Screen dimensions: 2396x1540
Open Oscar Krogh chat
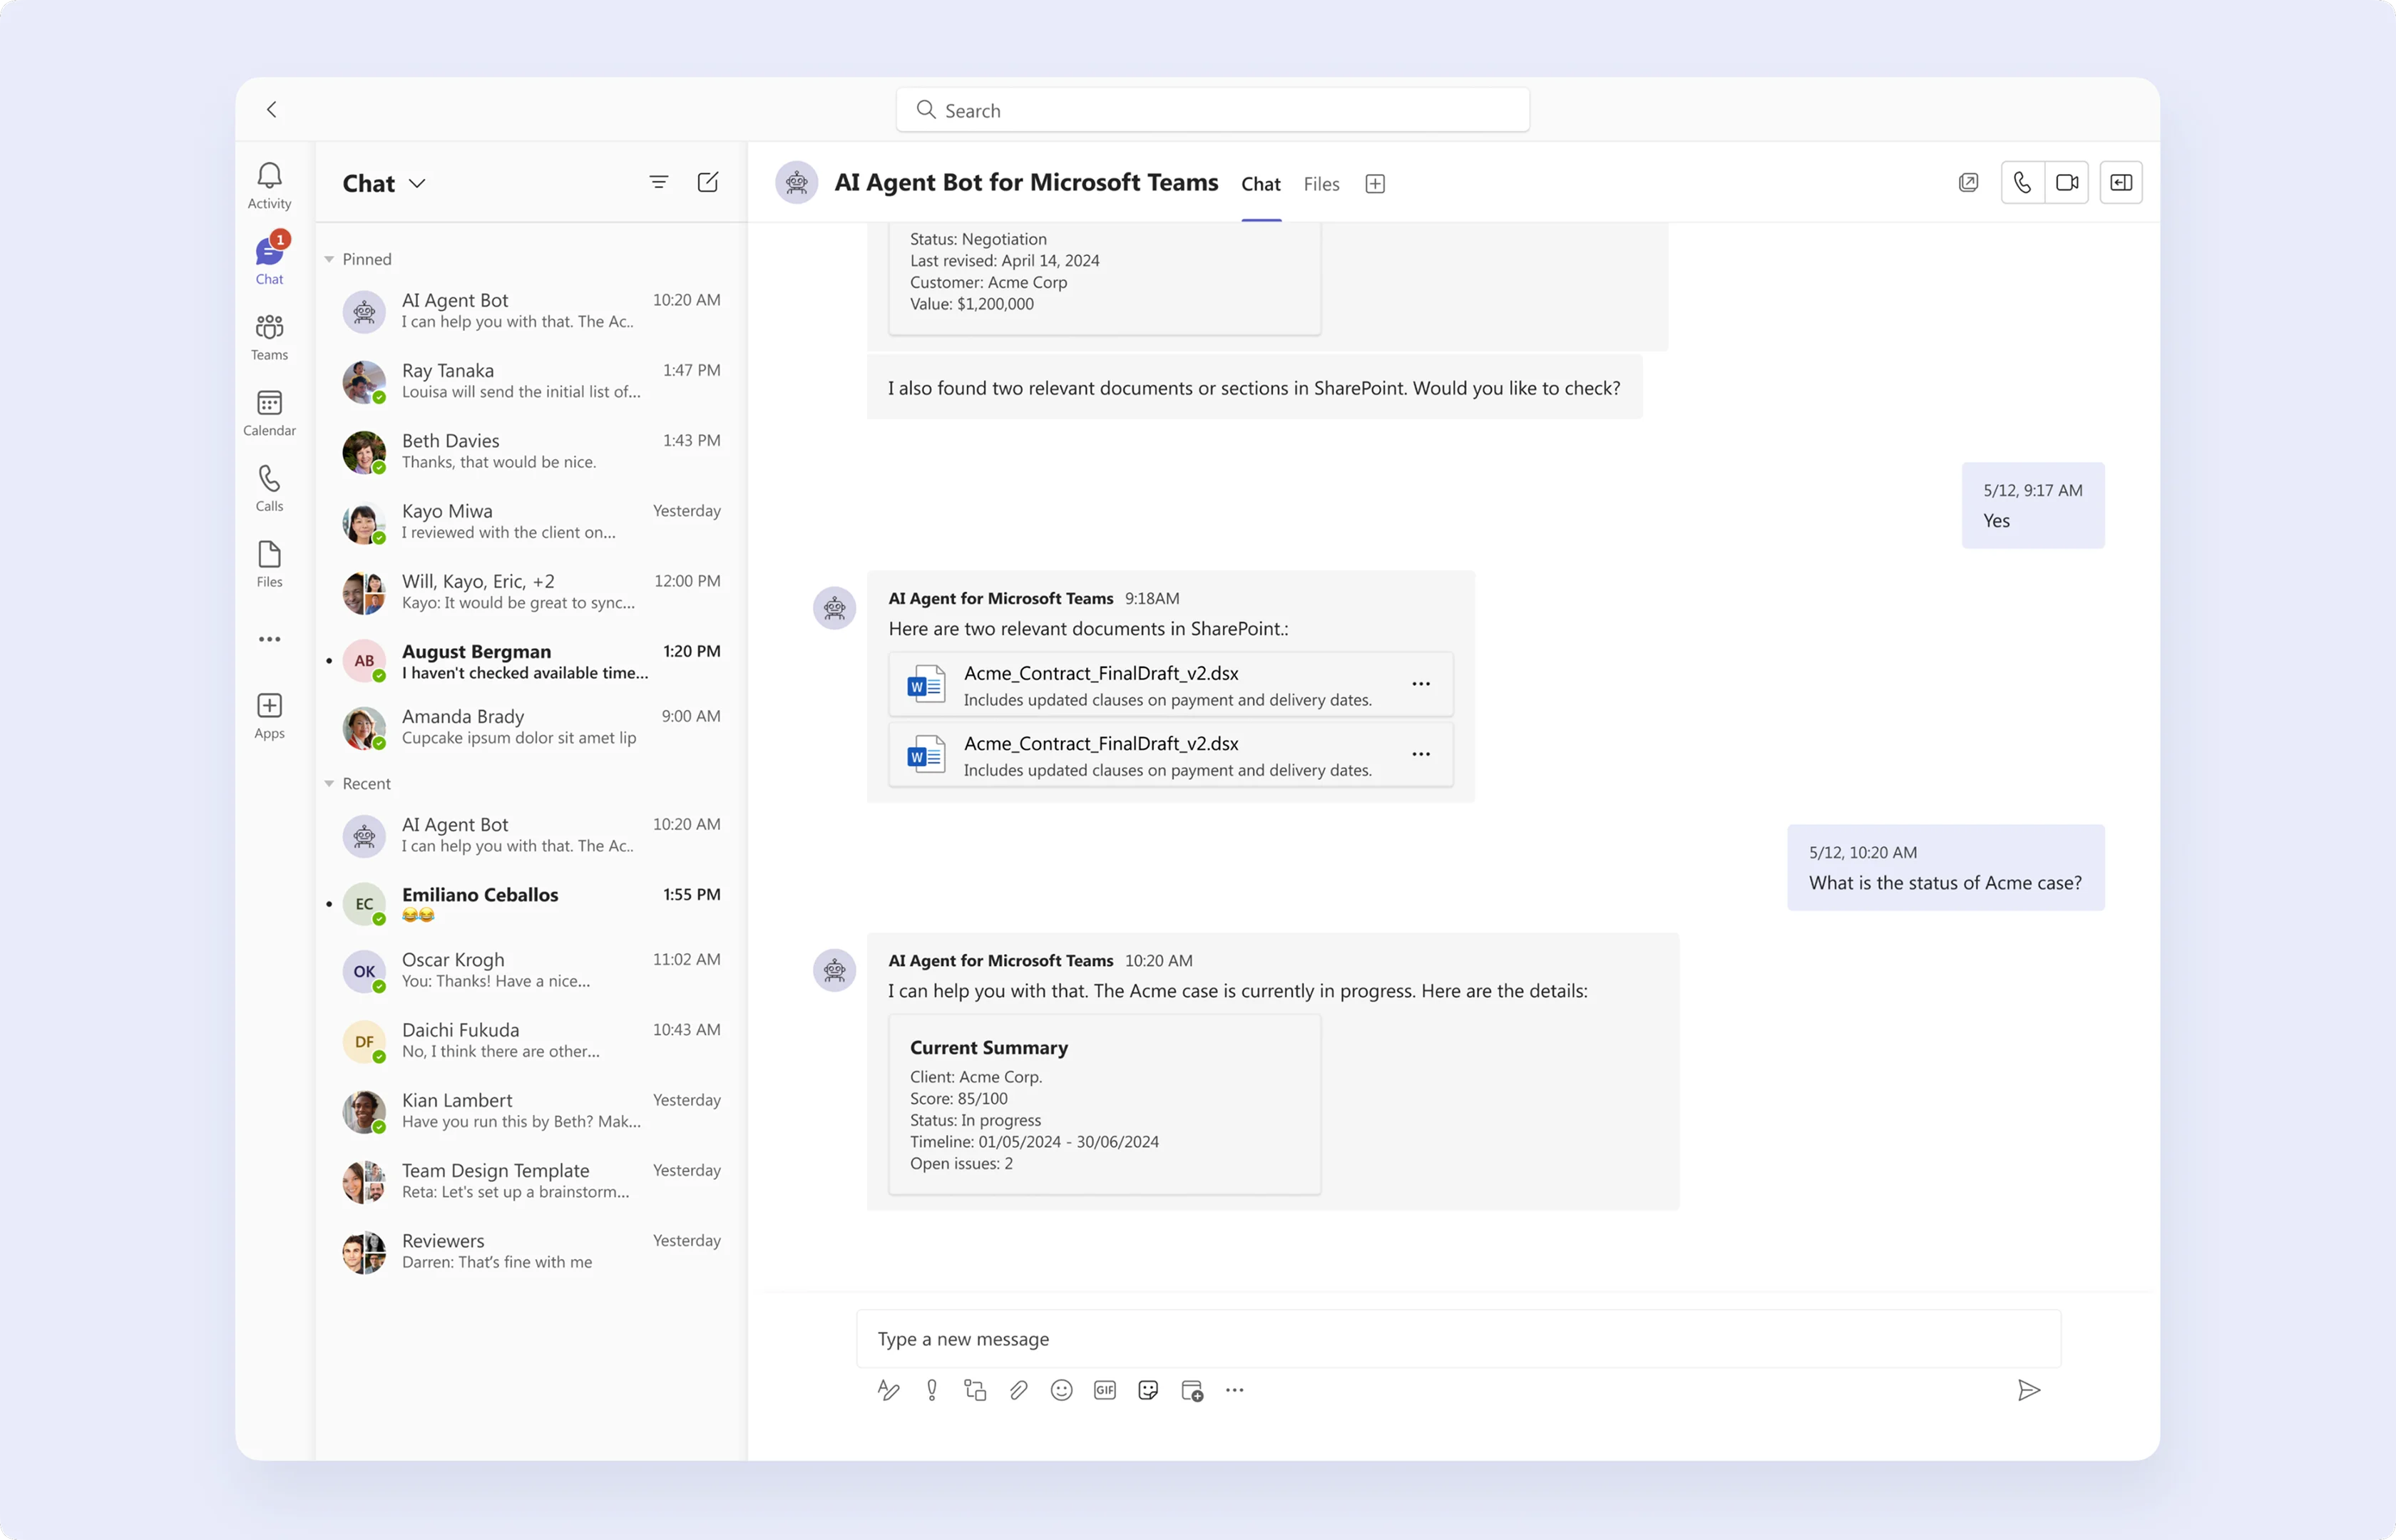coord(531,970)
